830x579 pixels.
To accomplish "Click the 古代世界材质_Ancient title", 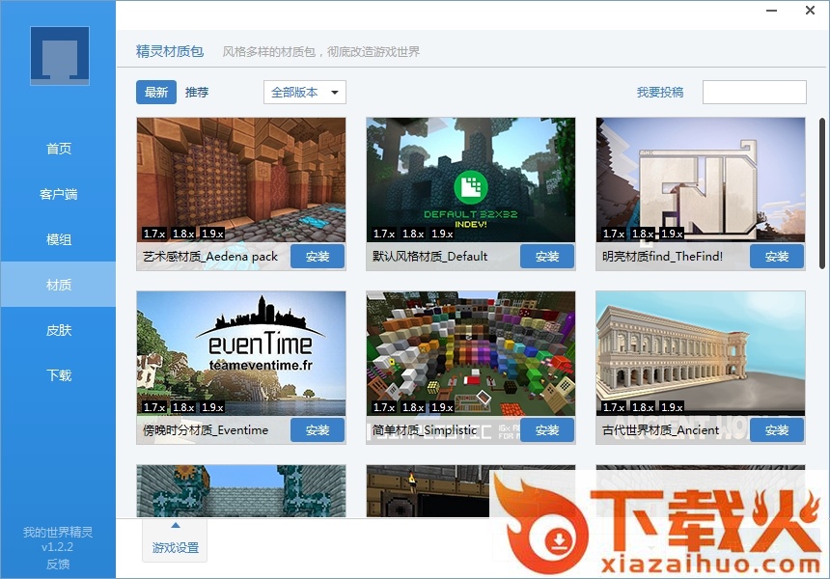I will click(x=660, y=430).
